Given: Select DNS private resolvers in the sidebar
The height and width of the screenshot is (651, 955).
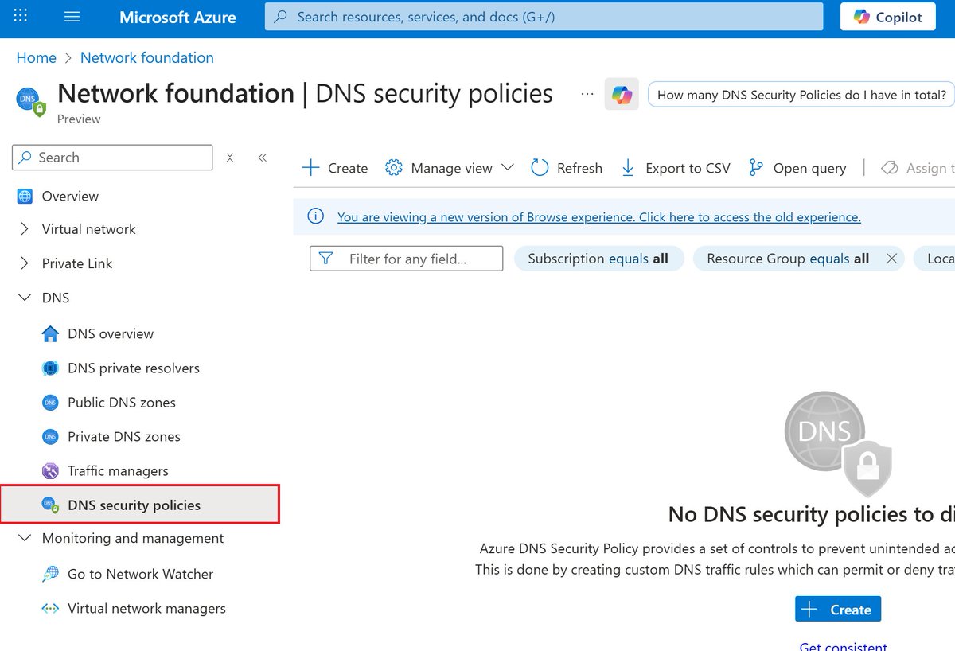Looking at the screenshot, I should [x=132, y=368].
